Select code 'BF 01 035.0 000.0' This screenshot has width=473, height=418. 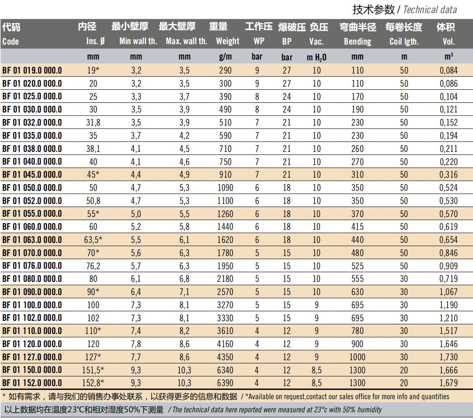coord(32,136)
